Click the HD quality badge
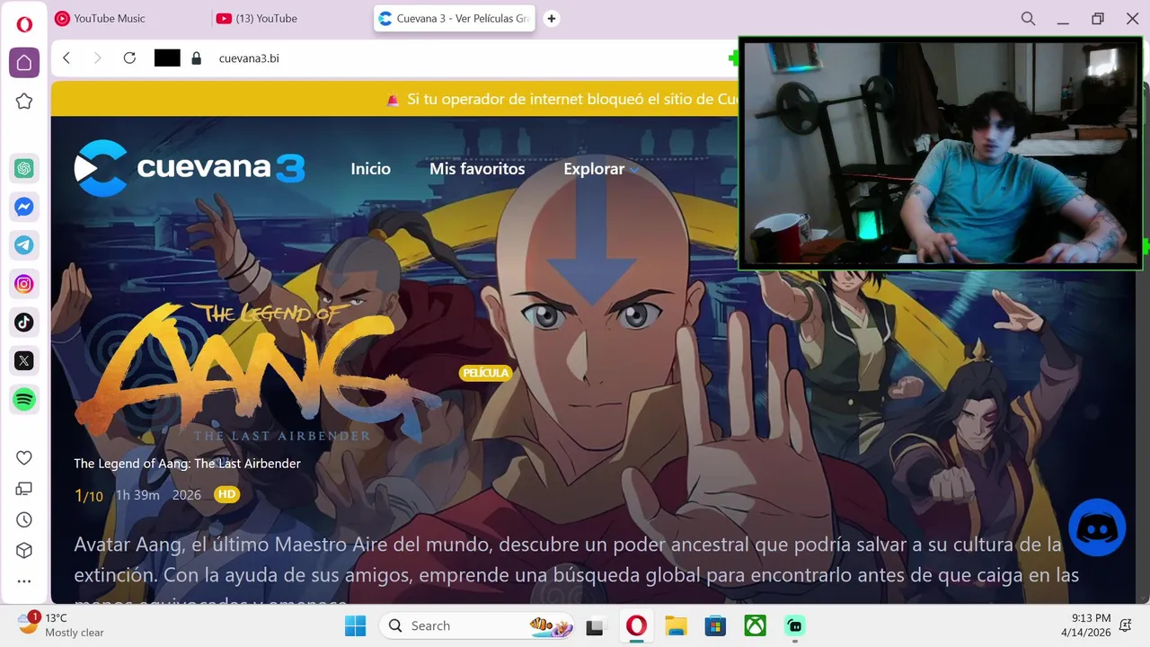The height and width of the screenshot is (647, 1150). [x=226, y=494]
